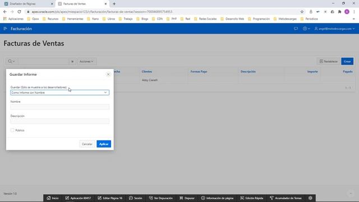
Task: Open the Herramientas bookmark folder
Action: click(73, 19)
